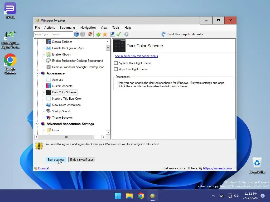Open bookmarks star icon in toolbar
This screenshot has width=270, height=202.
pyautogui.click(x=105, y=34)
